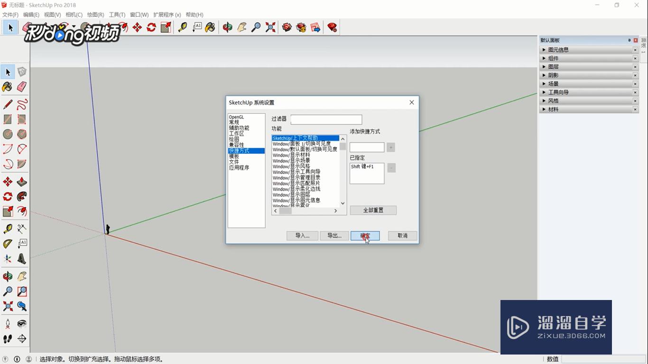648x364 pixels.
Task: Toggle auto-hide pin on 默认面板 tray
Action: 629,40
